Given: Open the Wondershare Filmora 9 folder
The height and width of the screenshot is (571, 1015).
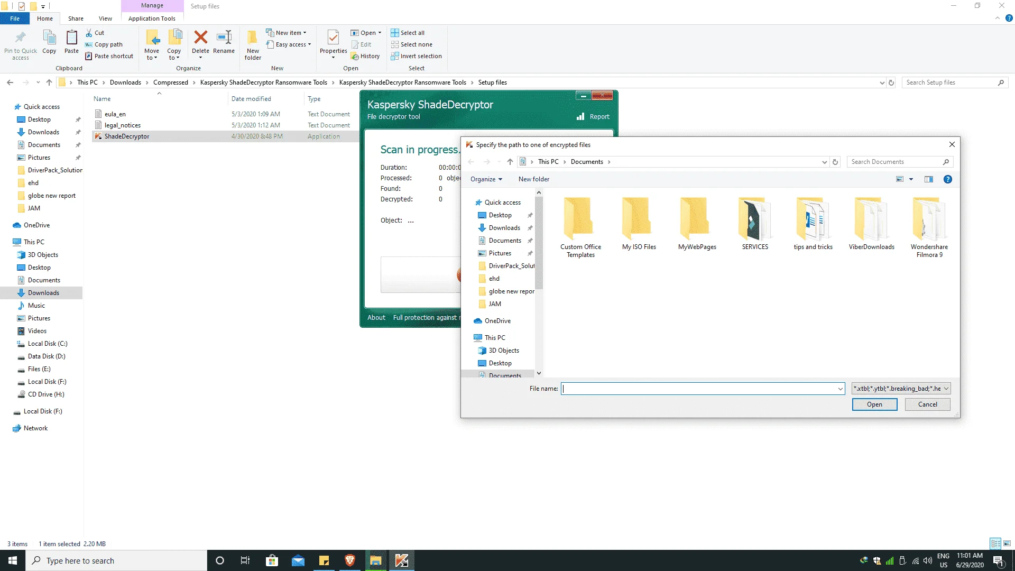Looking at the screenshot, I should click(x=929, y=228).
